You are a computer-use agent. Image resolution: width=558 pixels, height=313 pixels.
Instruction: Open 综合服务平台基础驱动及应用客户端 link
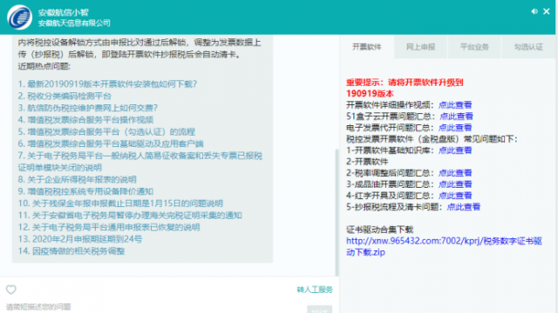111,143
